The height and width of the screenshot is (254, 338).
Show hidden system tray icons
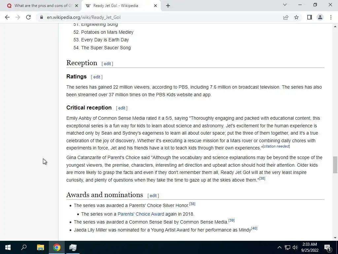[x=279, y=247]
